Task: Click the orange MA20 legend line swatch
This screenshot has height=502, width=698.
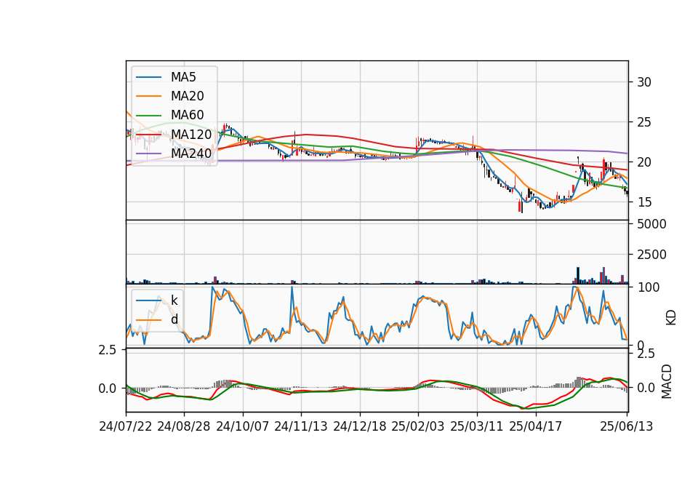Action: 148,96
